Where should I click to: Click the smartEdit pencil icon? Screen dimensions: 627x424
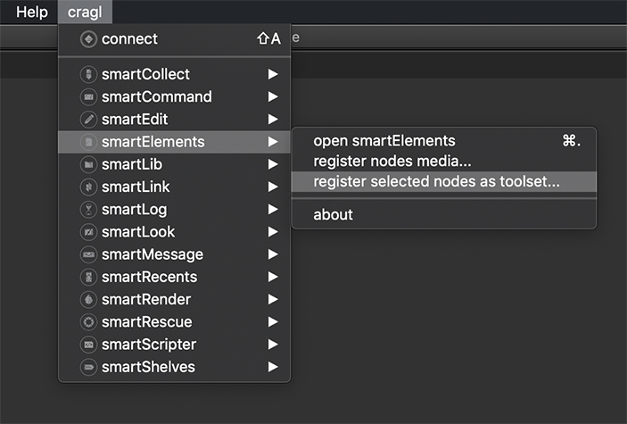87,119
